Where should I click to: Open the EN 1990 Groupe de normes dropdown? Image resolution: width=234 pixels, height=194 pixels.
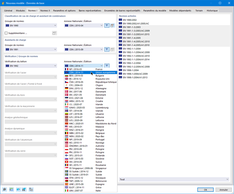[x=31, y=26]
